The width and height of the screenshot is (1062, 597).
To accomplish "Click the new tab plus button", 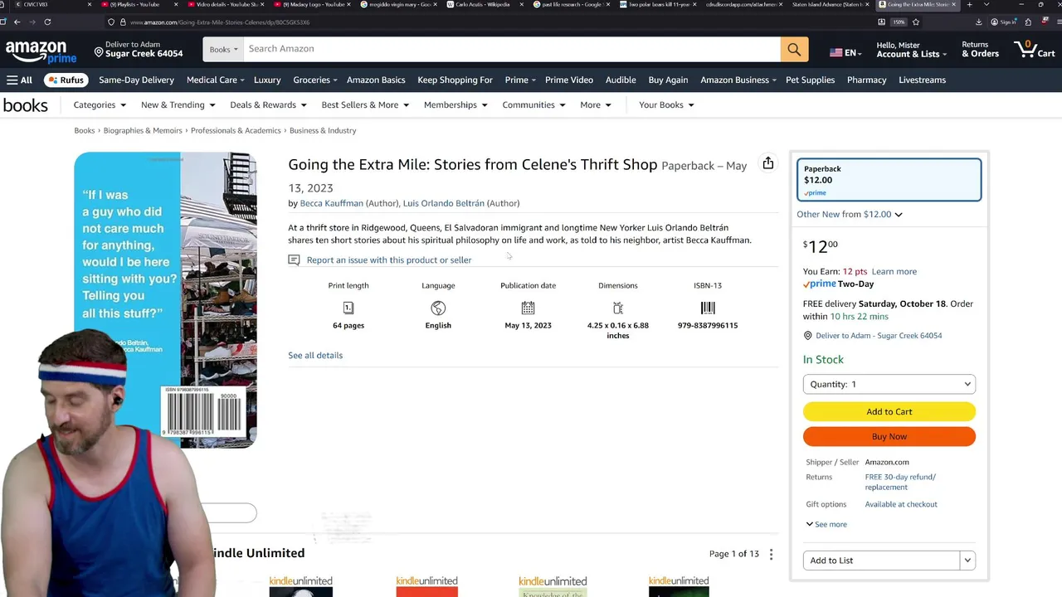I will (x=969, y=5).
